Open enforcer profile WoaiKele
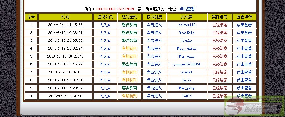This screenshot has width=285, height=117. click(x=187, y=33)
